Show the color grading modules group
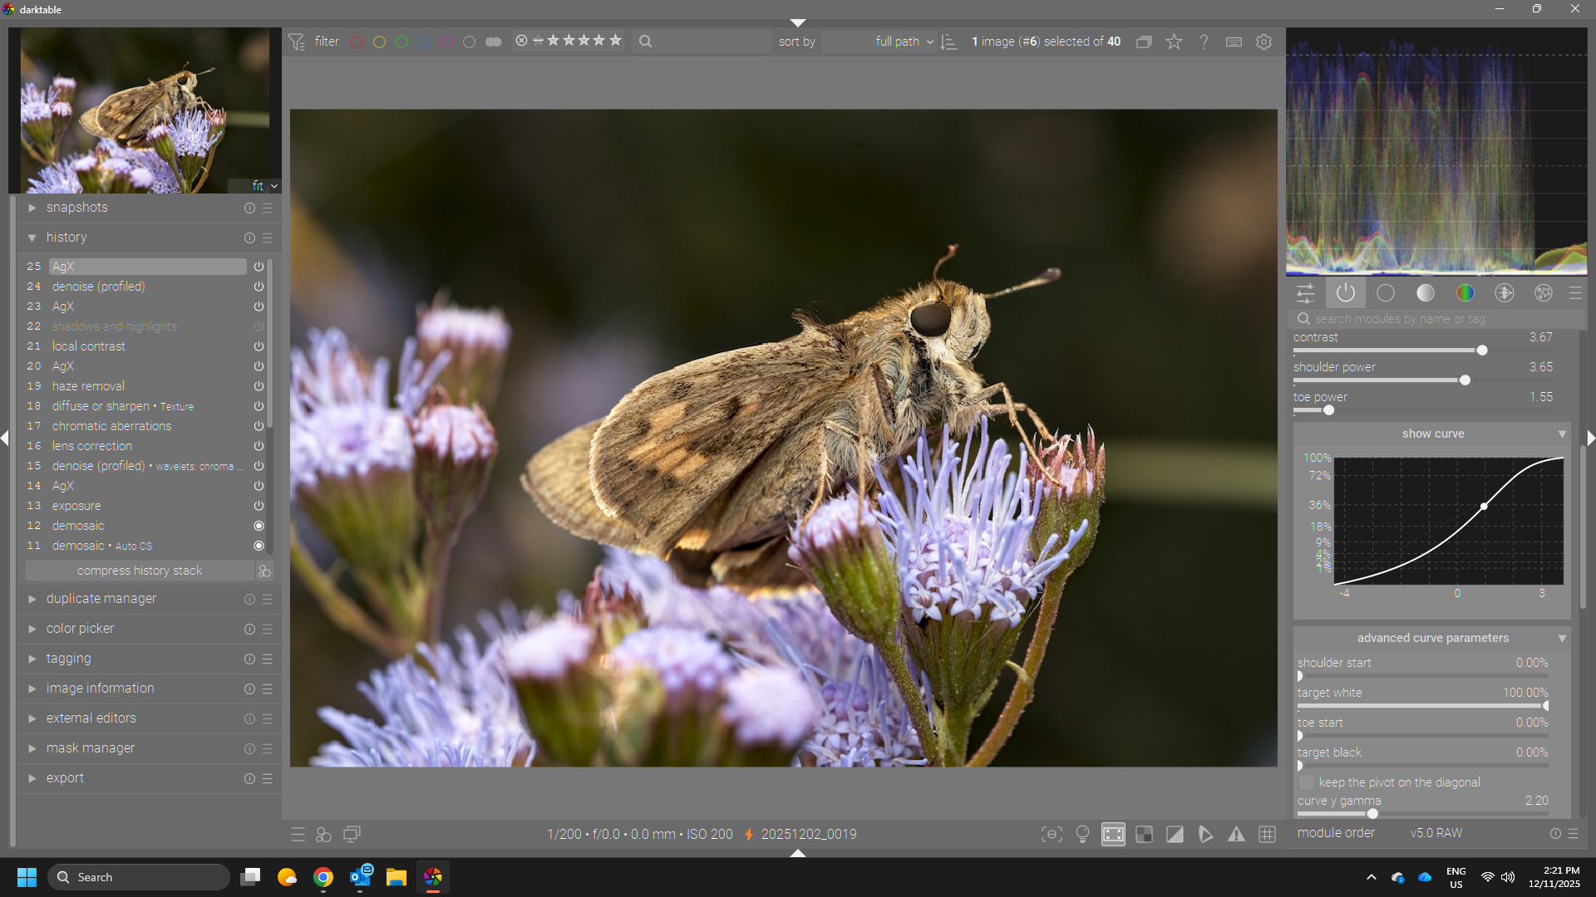This screenshot has width=1596, height=897. [1465, 293]
